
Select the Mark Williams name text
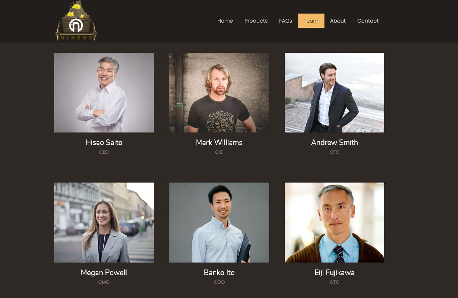(x=219, y=143)
